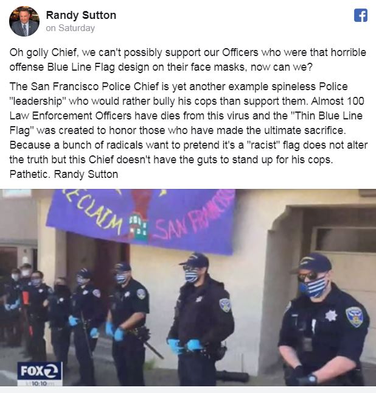Click the star badge on the foreground officer
The image size is (376, 393).
tap(331, 316)
